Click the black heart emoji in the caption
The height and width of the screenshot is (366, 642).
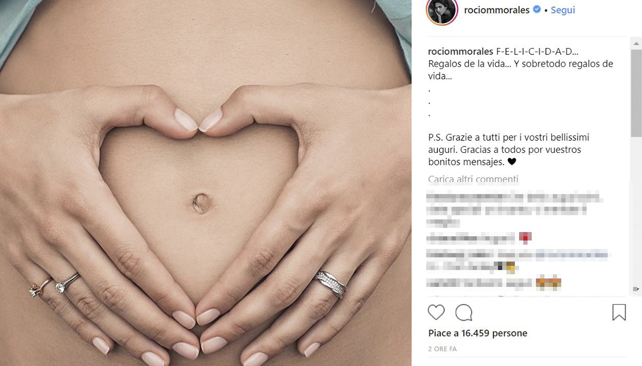point(512,162)
